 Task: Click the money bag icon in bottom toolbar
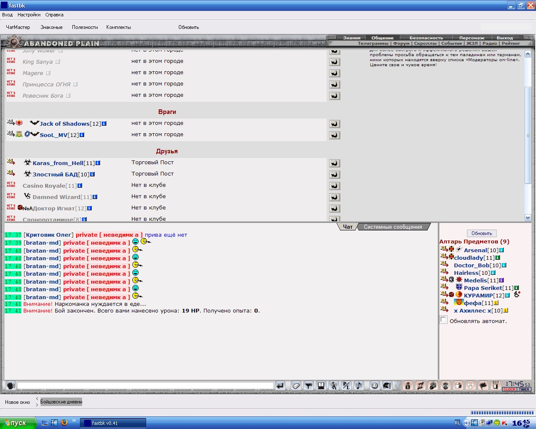408,386
